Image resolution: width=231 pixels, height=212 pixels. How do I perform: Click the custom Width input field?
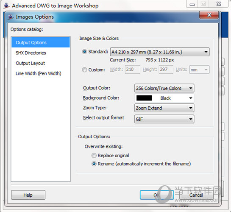pos(133,70)
